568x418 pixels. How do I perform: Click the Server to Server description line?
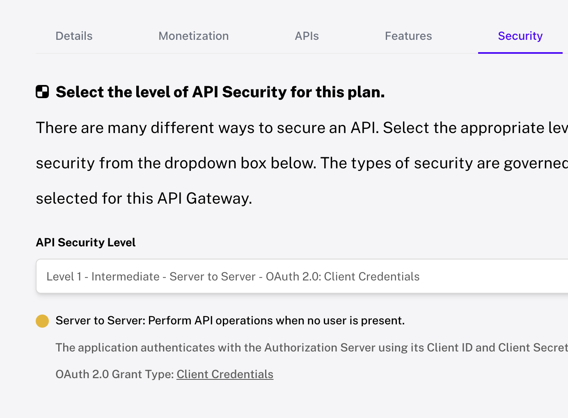(x=230, y=320)
